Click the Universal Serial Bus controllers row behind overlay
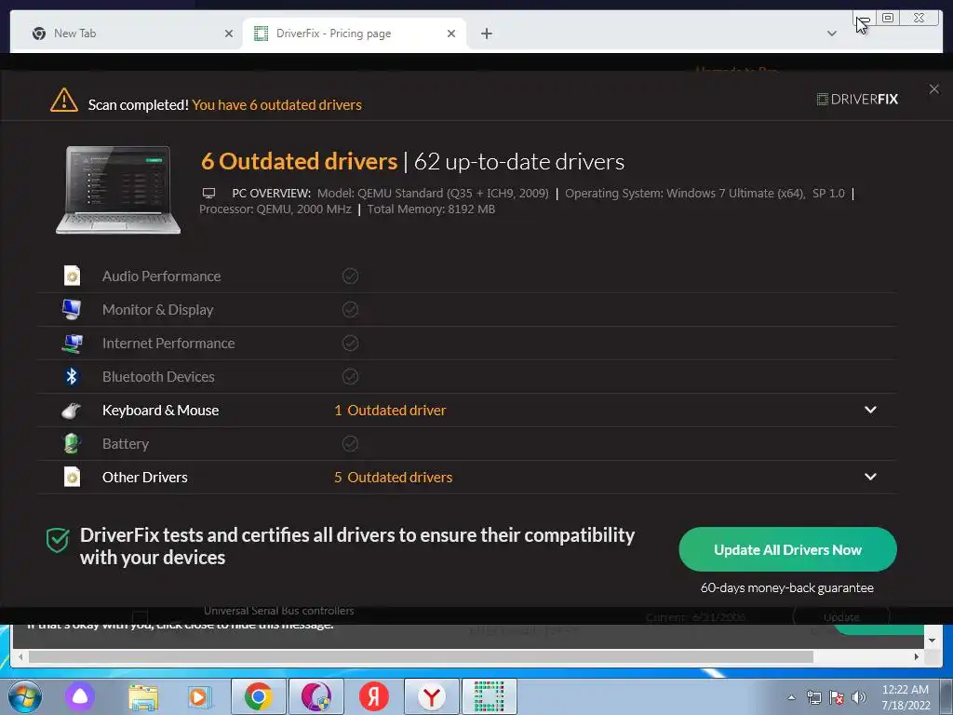This screenshot has height=715, width=953. click(279, 611)
